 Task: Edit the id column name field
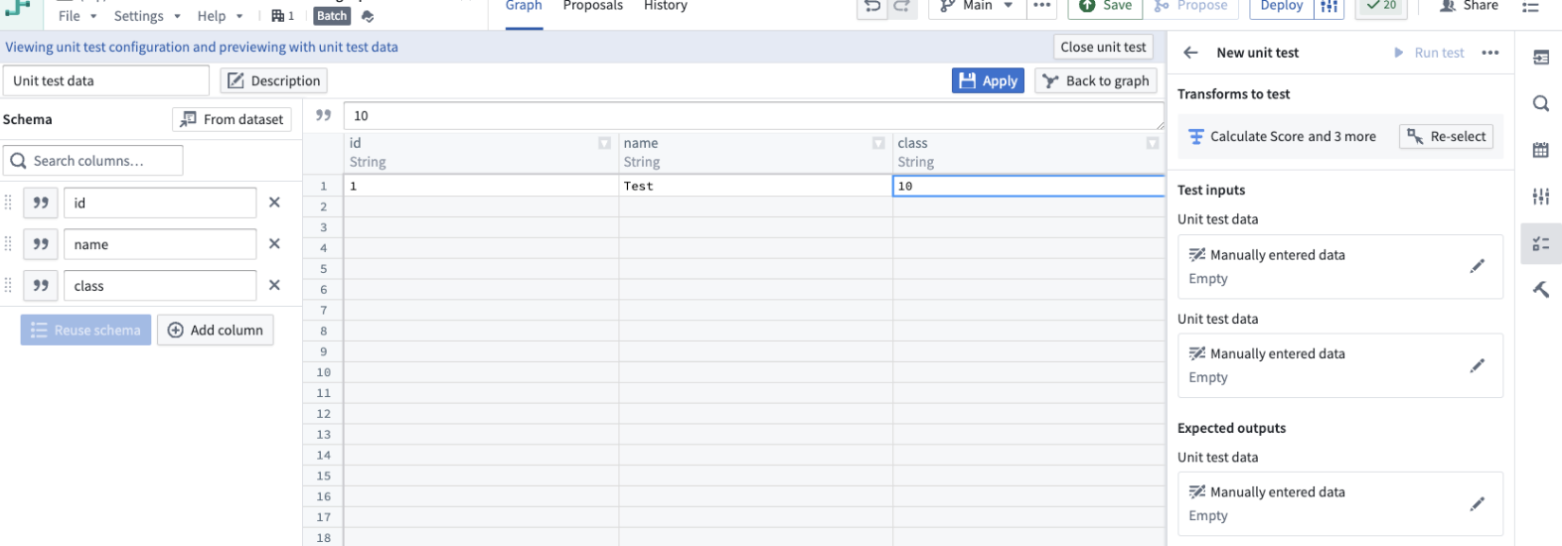160,203
